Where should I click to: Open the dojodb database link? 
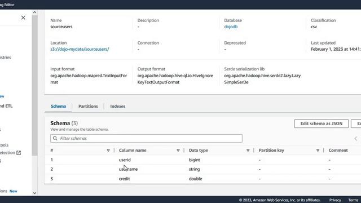[x=231, y=27]
